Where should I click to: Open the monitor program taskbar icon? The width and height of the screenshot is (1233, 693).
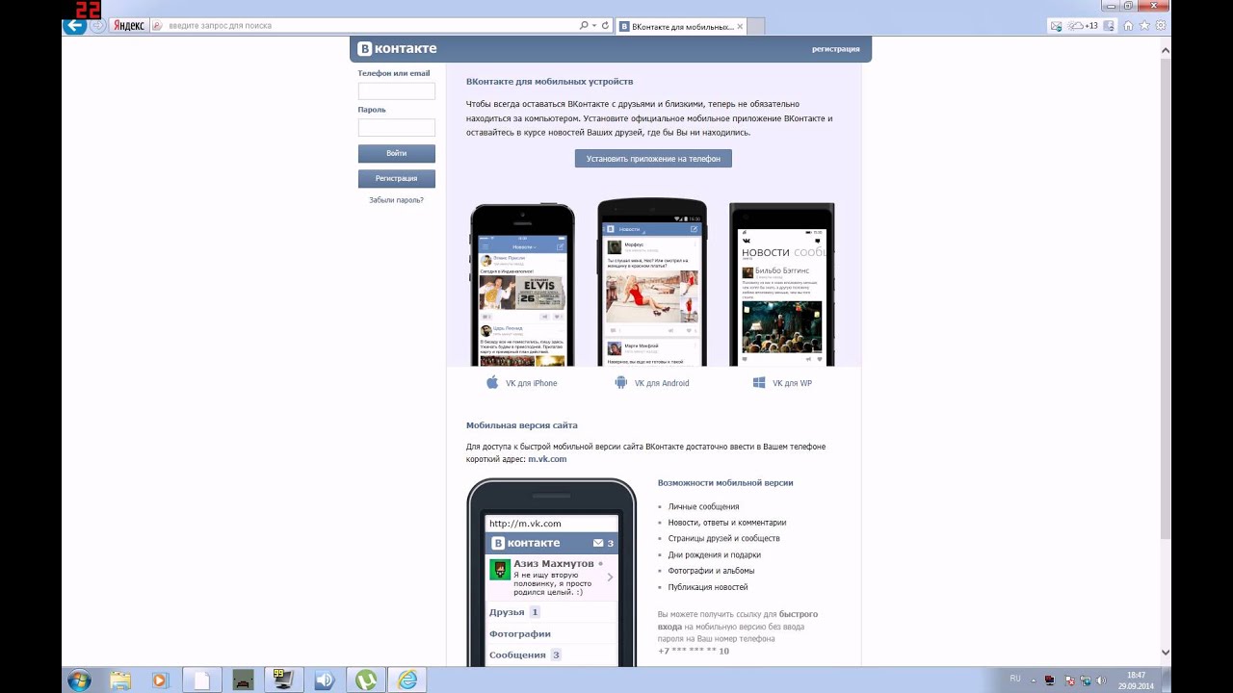283,680
